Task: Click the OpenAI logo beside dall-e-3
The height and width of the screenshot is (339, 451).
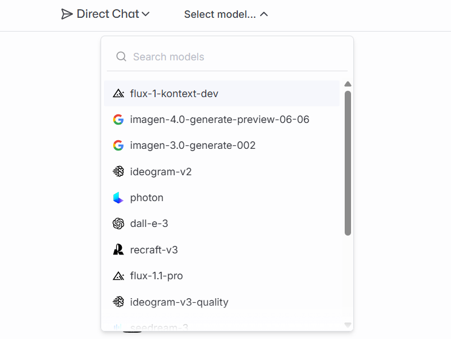Action: click(x=118, y=224)
